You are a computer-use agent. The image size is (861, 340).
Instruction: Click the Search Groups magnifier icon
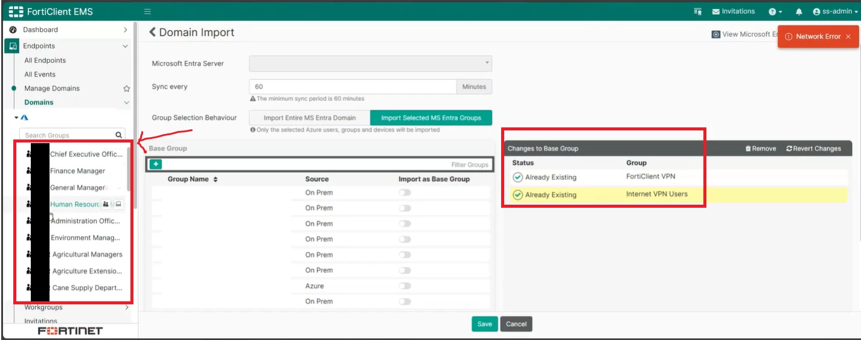119,135
